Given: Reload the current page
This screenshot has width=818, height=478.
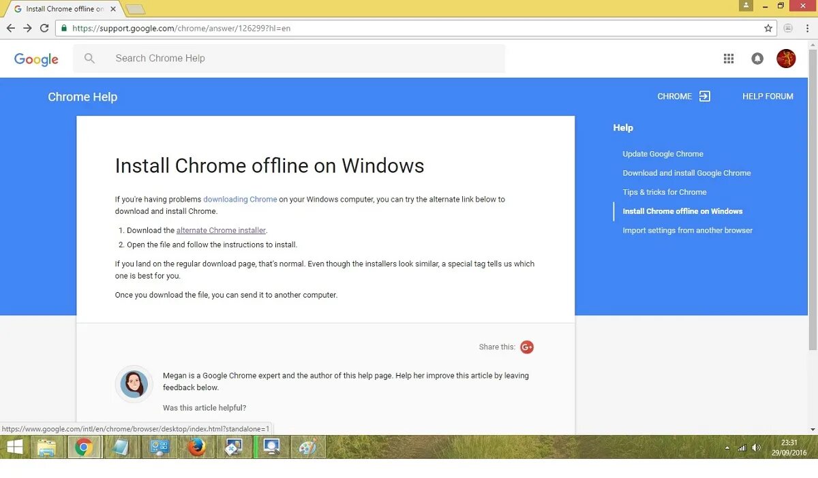Looking at the screenshot, I should click(x=44, y=28).
